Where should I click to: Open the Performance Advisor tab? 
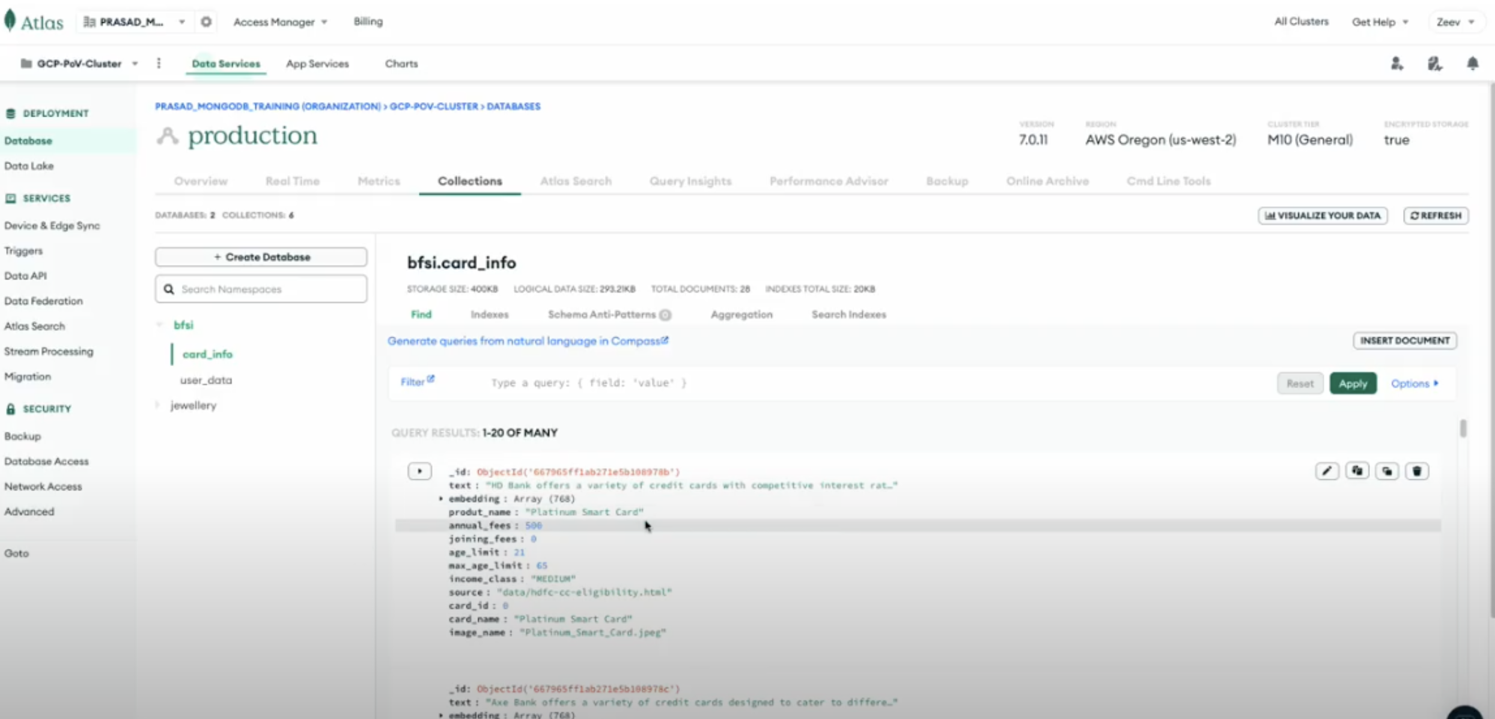tap(829, 181)
